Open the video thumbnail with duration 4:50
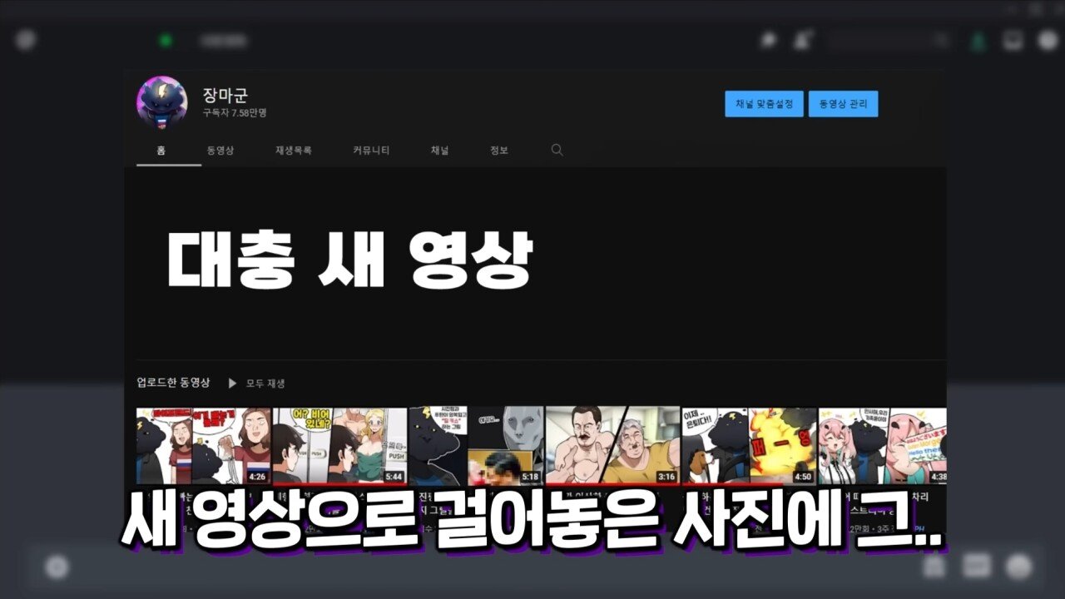 coord(749,446)
